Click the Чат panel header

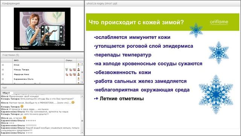click(x=42, y=88)
